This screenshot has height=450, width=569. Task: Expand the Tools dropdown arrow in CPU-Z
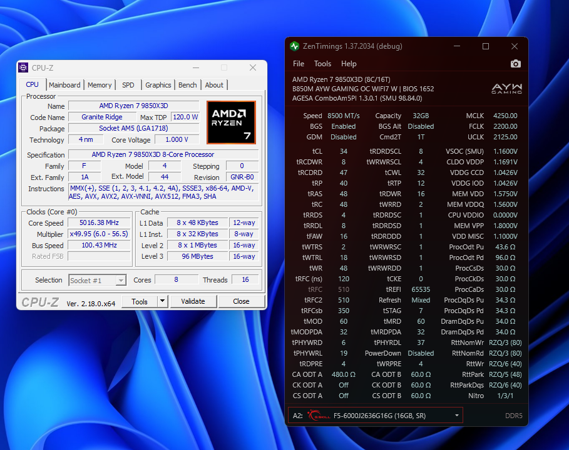[162, 301]
